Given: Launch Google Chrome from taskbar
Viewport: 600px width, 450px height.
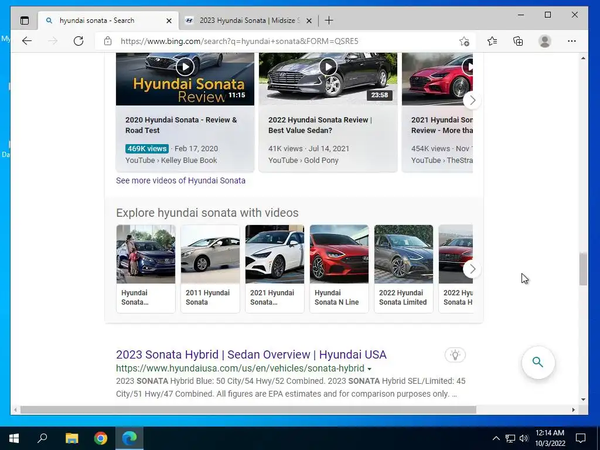Looking at the screenshot, I should 101,438.
